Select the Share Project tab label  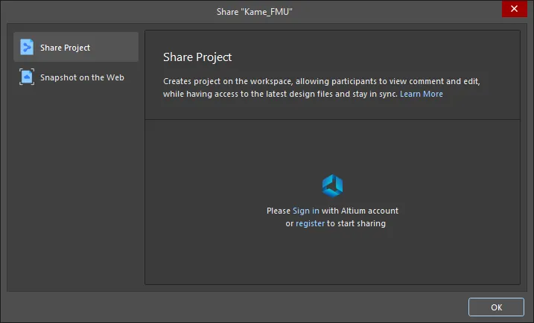[x=65, y=48]
